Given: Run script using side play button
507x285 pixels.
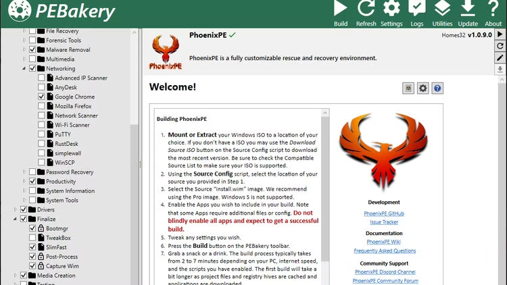Looking at the screenshot, I should coord(500,34).
